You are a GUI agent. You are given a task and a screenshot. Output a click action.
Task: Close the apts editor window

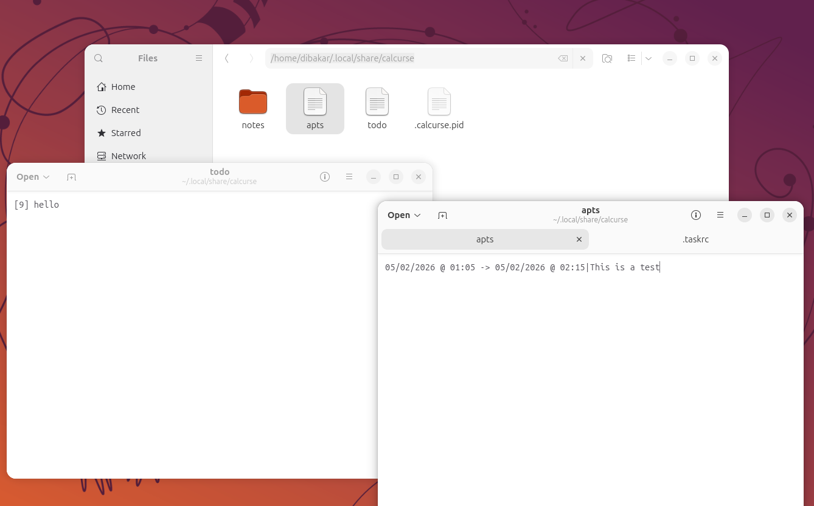[789, 215]
